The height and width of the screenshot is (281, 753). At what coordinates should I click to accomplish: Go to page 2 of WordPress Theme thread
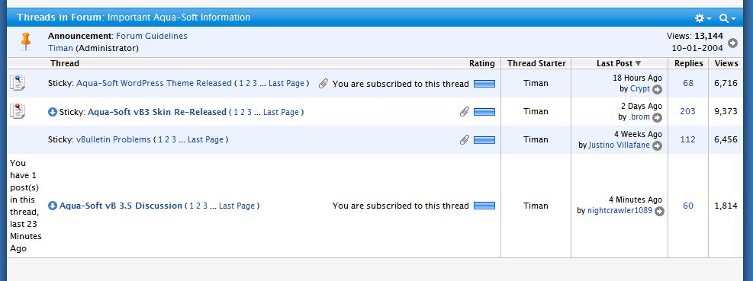click(x=247, y=83)
